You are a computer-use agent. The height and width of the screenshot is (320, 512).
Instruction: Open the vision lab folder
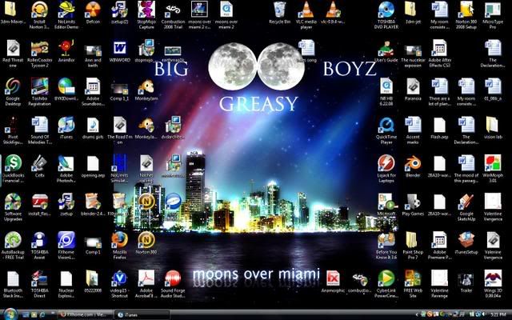tap(493, 128)
